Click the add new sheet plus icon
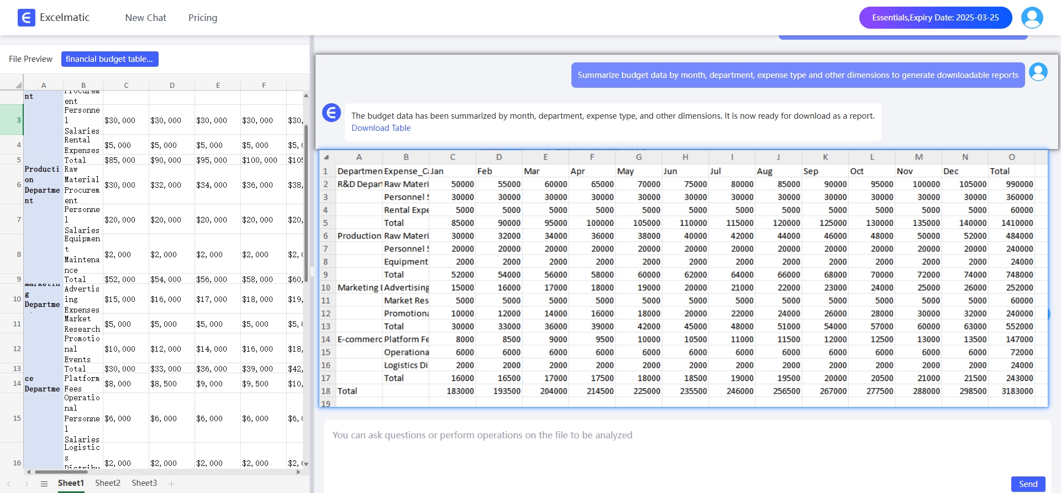This screenshot has width=1061, height=493. coord(172,484)
